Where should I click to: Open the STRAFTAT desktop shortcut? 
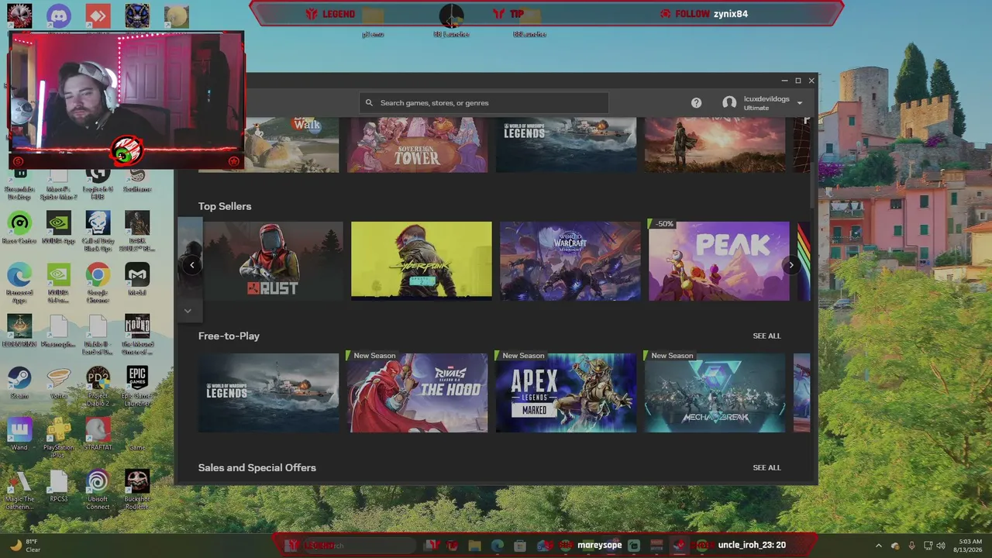point(98,435)
